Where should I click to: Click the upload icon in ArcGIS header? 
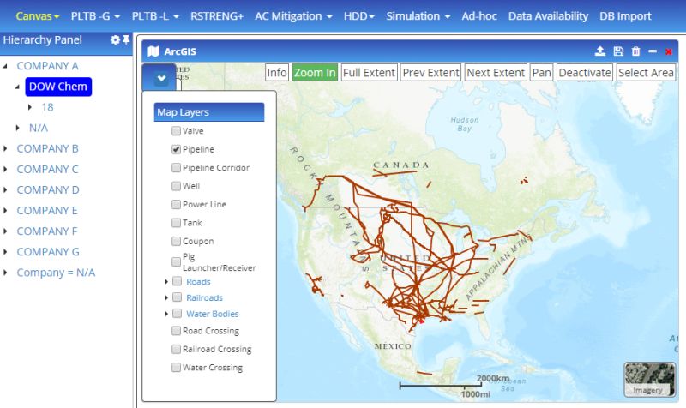(600, 51)
